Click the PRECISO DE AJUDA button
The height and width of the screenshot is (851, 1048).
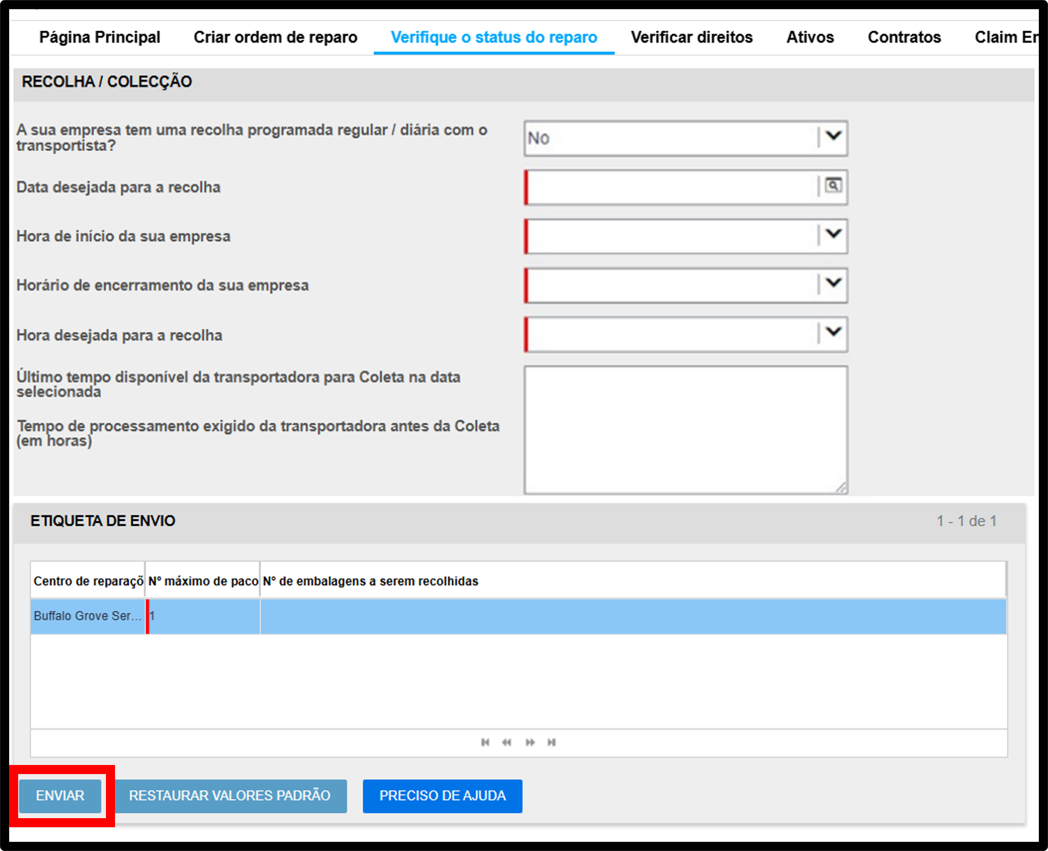(442, 796)
